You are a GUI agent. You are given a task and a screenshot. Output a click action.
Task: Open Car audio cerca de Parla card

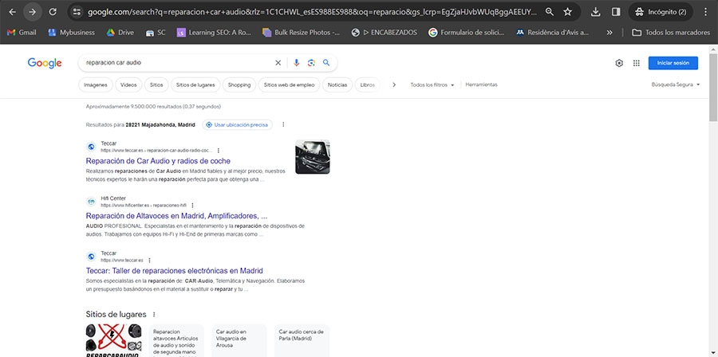[302, 340]
